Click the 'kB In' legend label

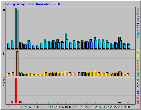[x=138, y=89]
